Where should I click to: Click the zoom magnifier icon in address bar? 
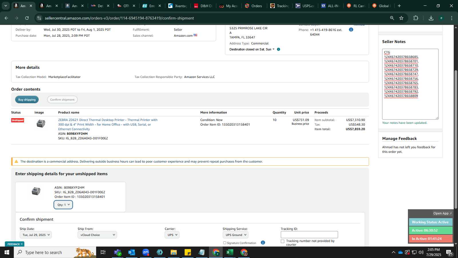pyautogui.click(x=392, y=18)
